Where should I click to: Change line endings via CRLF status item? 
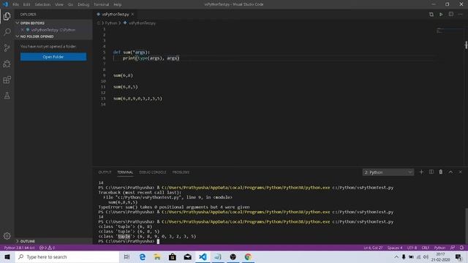click(425, 248)
